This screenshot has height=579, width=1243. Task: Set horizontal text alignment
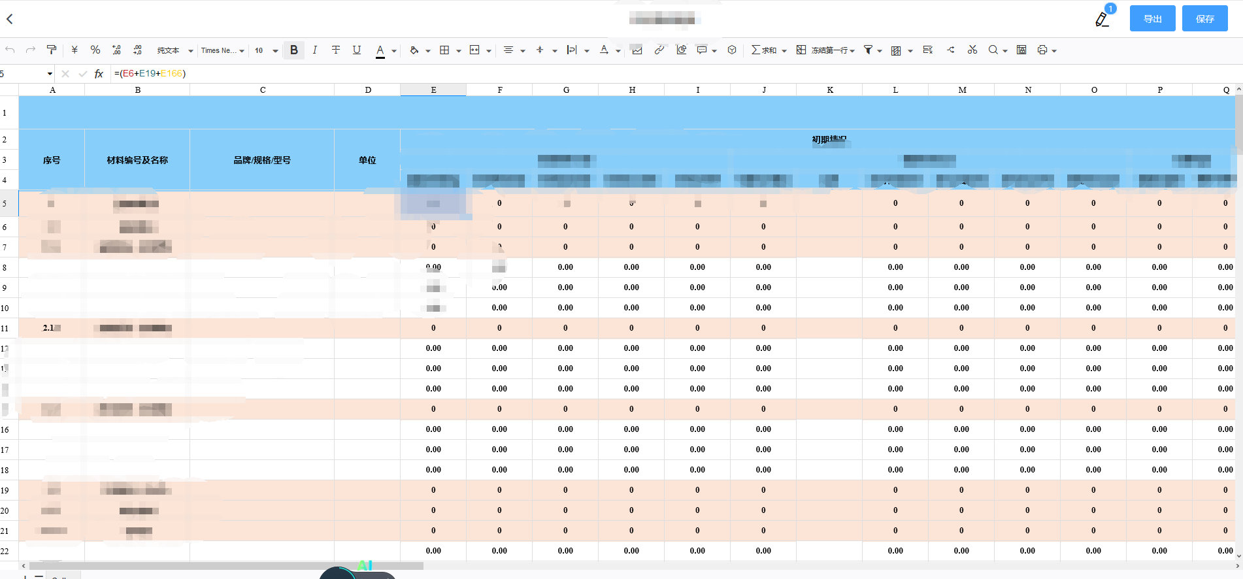508,50
